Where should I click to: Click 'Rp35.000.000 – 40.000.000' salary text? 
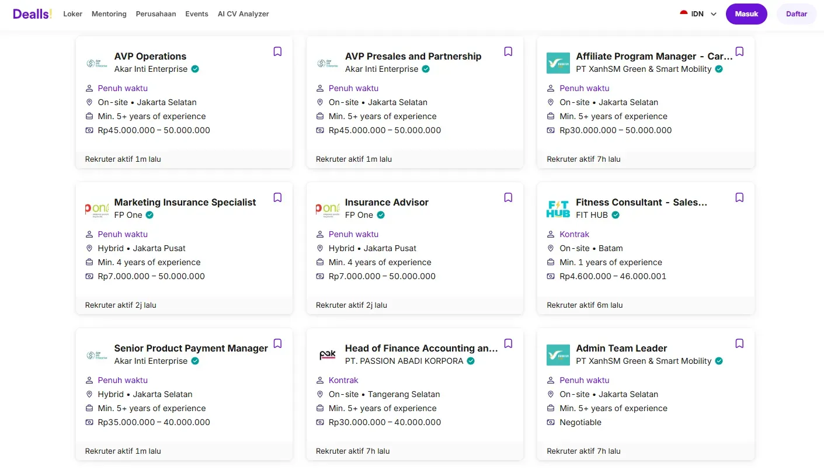(x=154, y=422)
